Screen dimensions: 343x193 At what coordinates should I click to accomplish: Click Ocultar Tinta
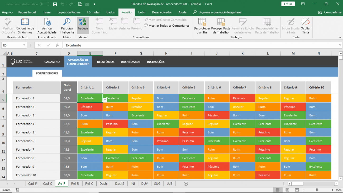(306, 26)
